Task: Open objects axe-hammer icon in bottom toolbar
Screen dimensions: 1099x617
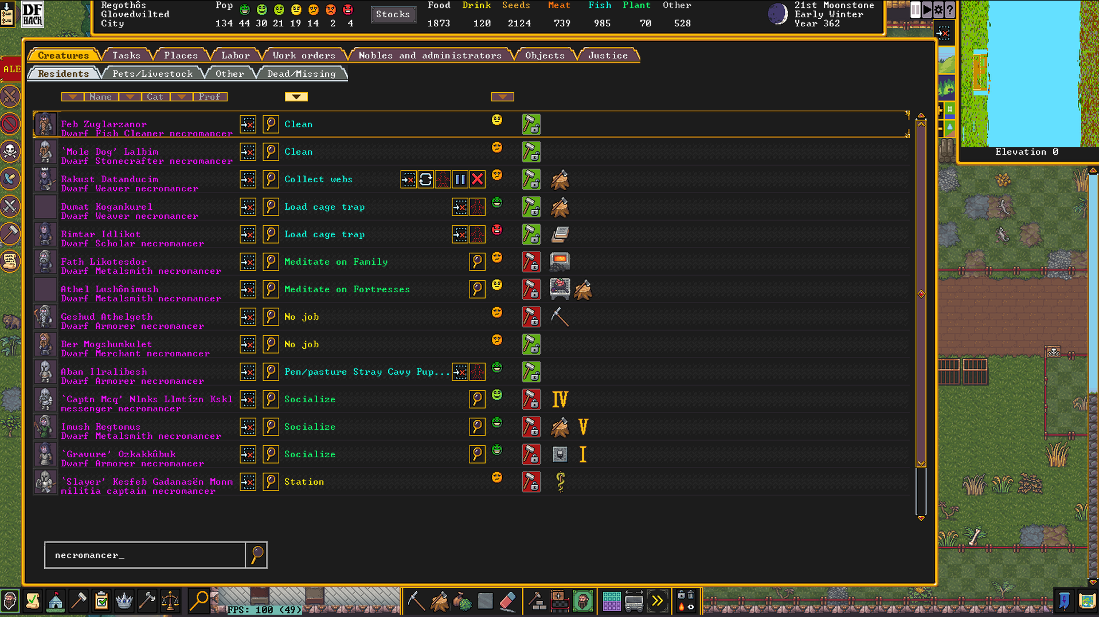Action: click(147, 601)
